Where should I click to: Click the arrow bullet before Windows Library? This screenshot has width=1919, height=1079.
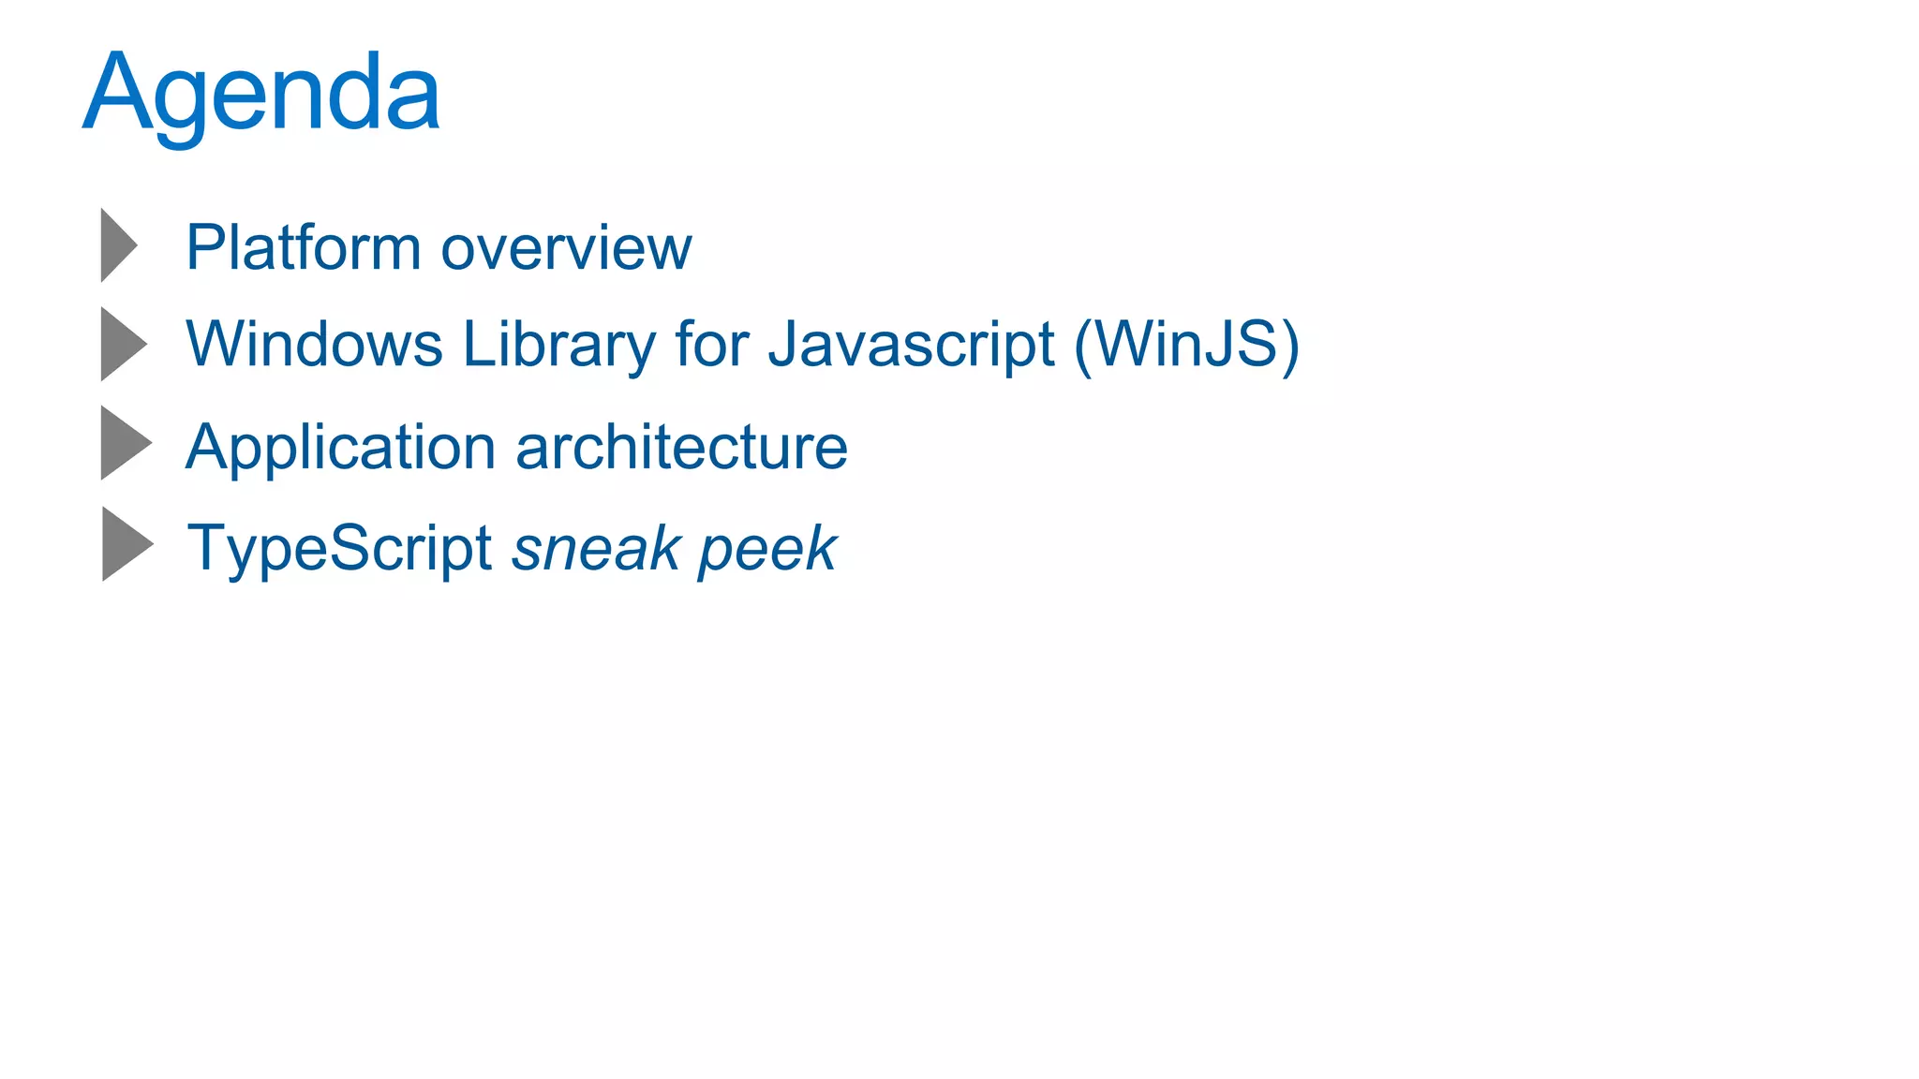122,344
